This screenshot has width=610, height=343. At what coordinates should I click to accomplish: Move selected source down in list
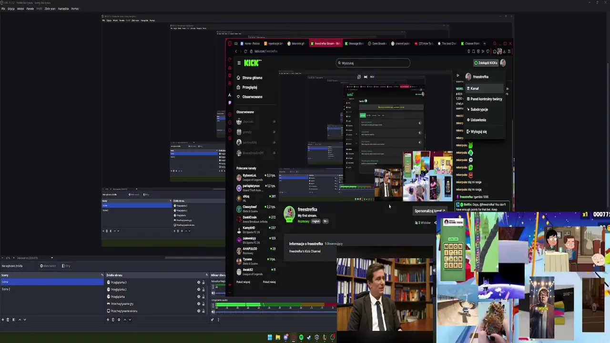tap(130, 320)
